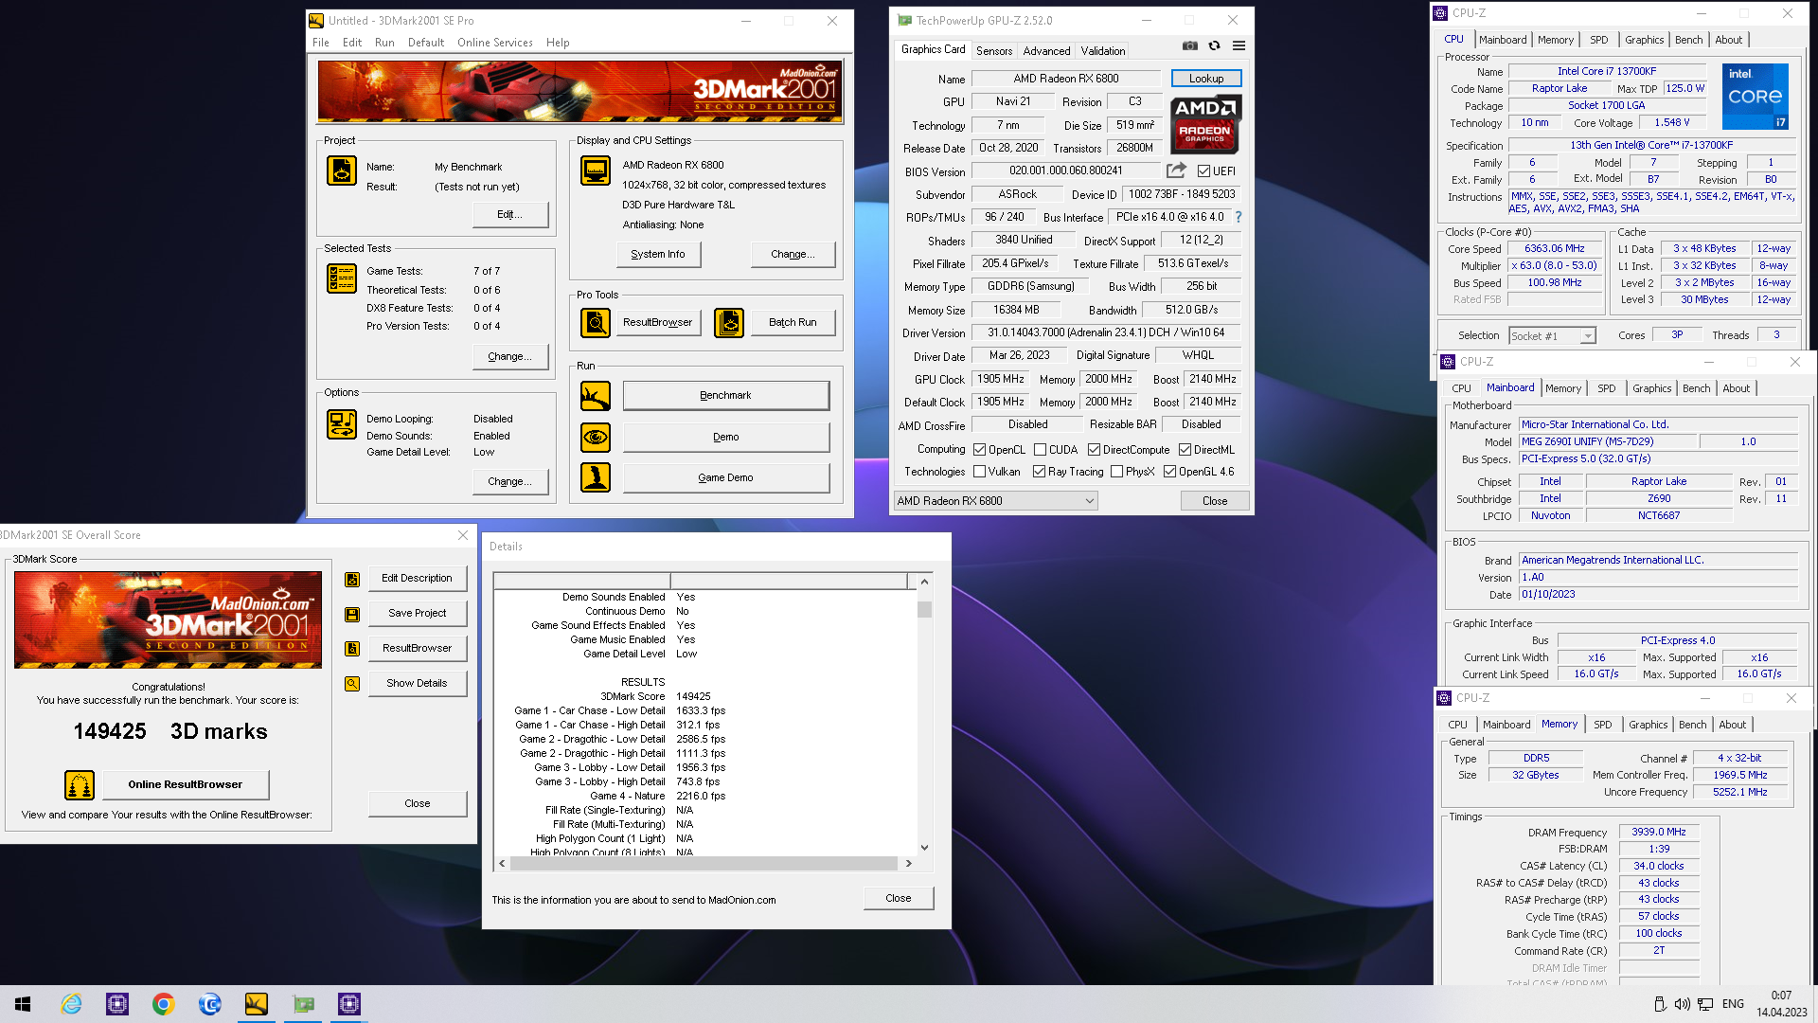Click the Display and CPU Settings monitor icon
This screenshot has height=1023, width=1818.
pyautogui.click(x=596, y=170)
